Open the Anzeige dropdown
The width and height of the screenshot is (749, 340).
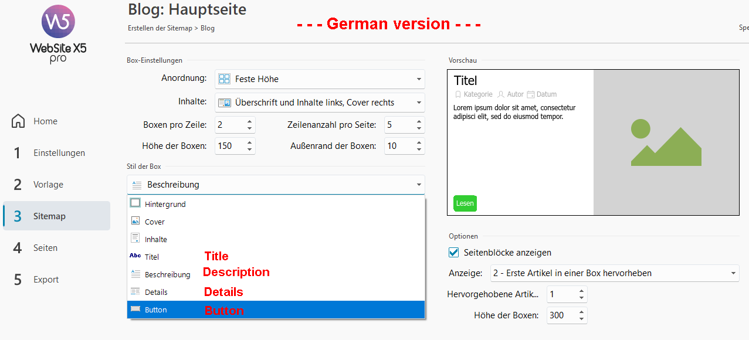pos(614,273)
